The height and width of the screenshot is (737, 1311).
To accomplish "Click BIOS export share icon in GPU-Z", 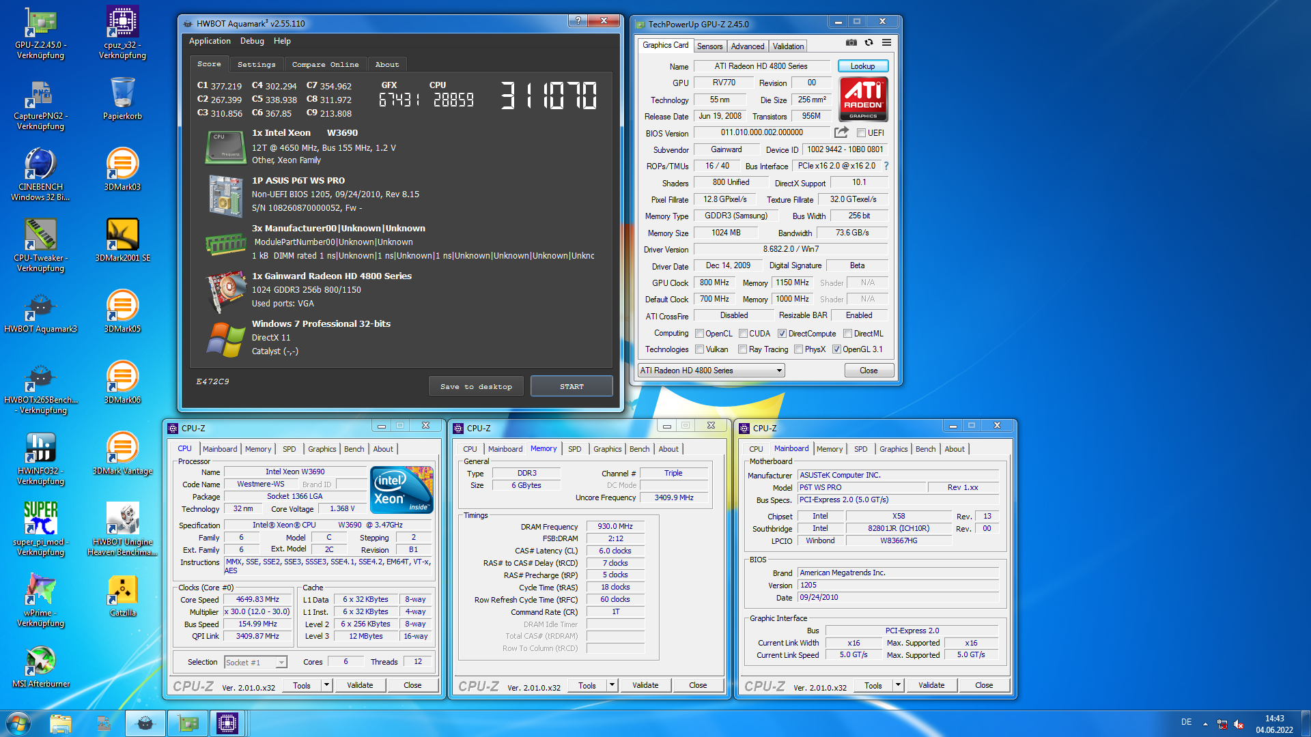I will click(841, 132).
